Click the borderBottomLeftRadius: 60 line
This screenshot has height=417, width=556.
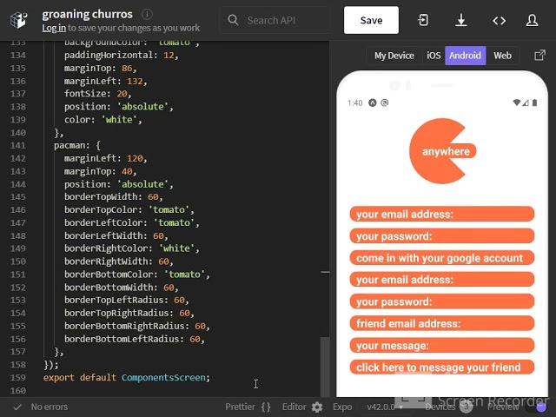click(x=135, y=339)
